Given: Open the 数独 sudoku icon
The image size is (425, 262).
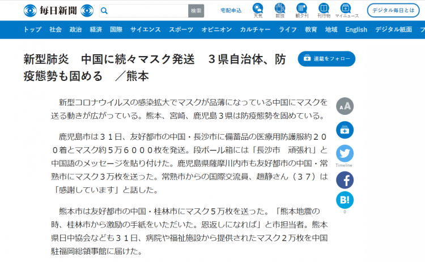Looking at the screenshot, I should [x=280, y=10].
